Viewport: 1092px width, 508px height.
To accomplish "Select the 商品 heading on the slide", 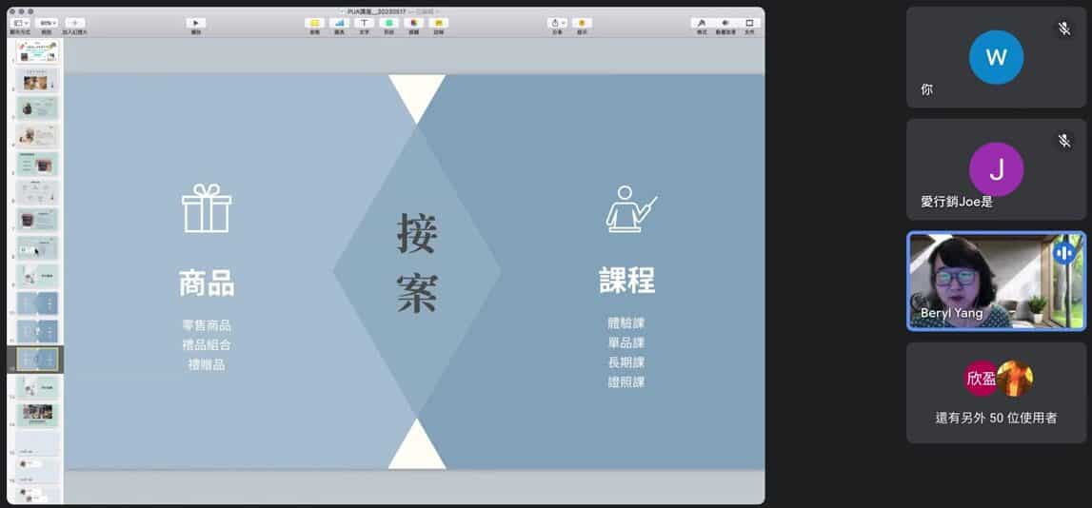I will [x=207, y=283].
